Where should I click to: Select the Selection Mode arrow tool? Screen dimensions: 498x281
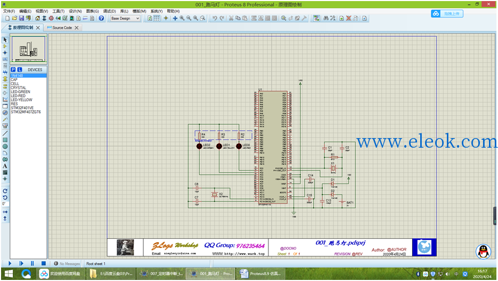(x=5, y=40)
